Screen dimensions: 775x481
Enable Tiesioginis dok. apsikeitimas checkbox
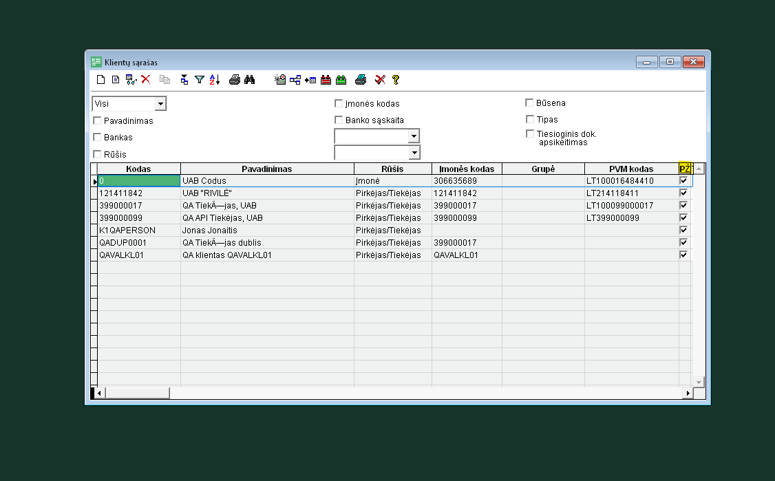(530, 133)
